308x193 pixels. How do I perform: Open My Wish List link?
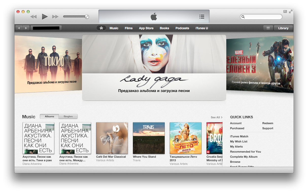click(x=239, y=141)
